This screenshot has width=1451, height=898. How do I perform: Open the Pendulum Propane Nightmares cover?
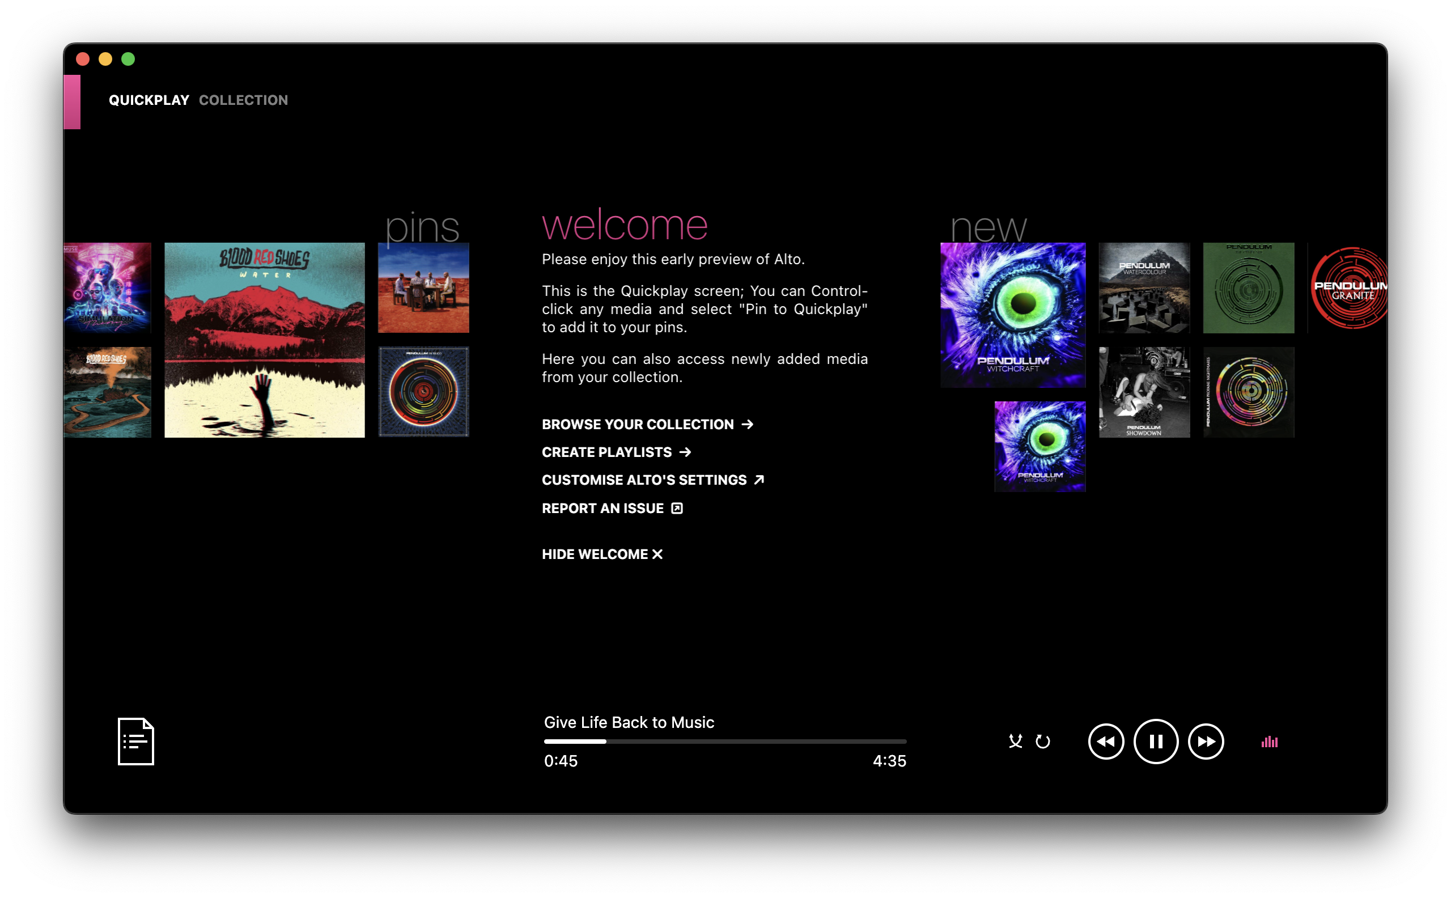coord(1249,392)
